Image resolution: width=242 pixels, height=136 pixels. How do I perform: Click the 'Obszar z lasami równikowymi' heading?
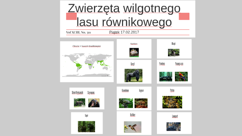[x=86, y=46]
